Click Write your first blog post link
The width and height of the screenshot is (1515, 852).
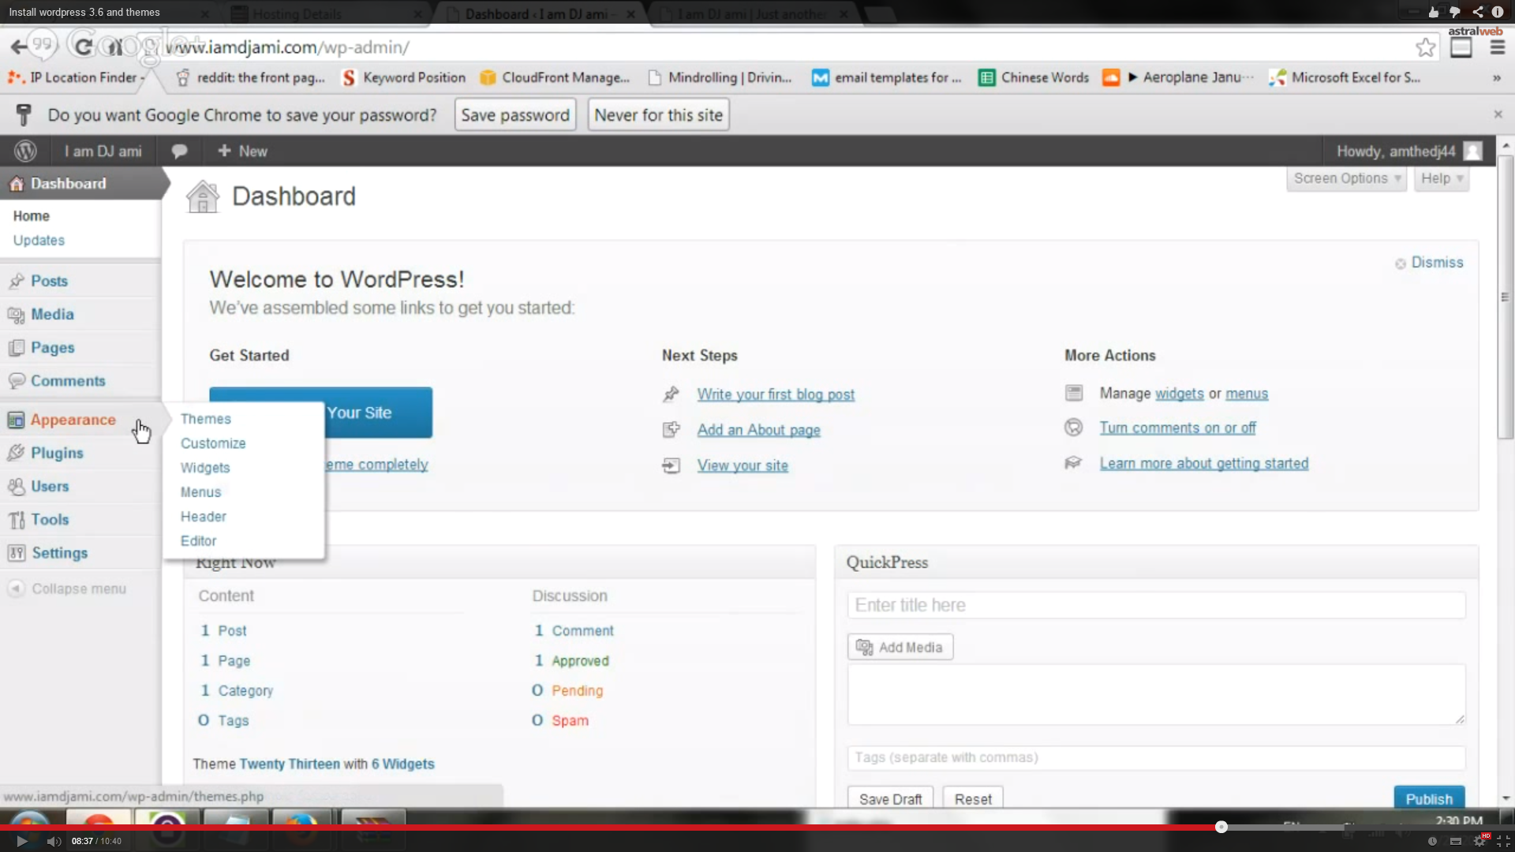click(776, 394)
